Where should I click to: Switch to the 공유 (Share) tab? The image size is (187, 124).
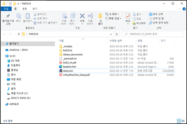coord(25,9)
